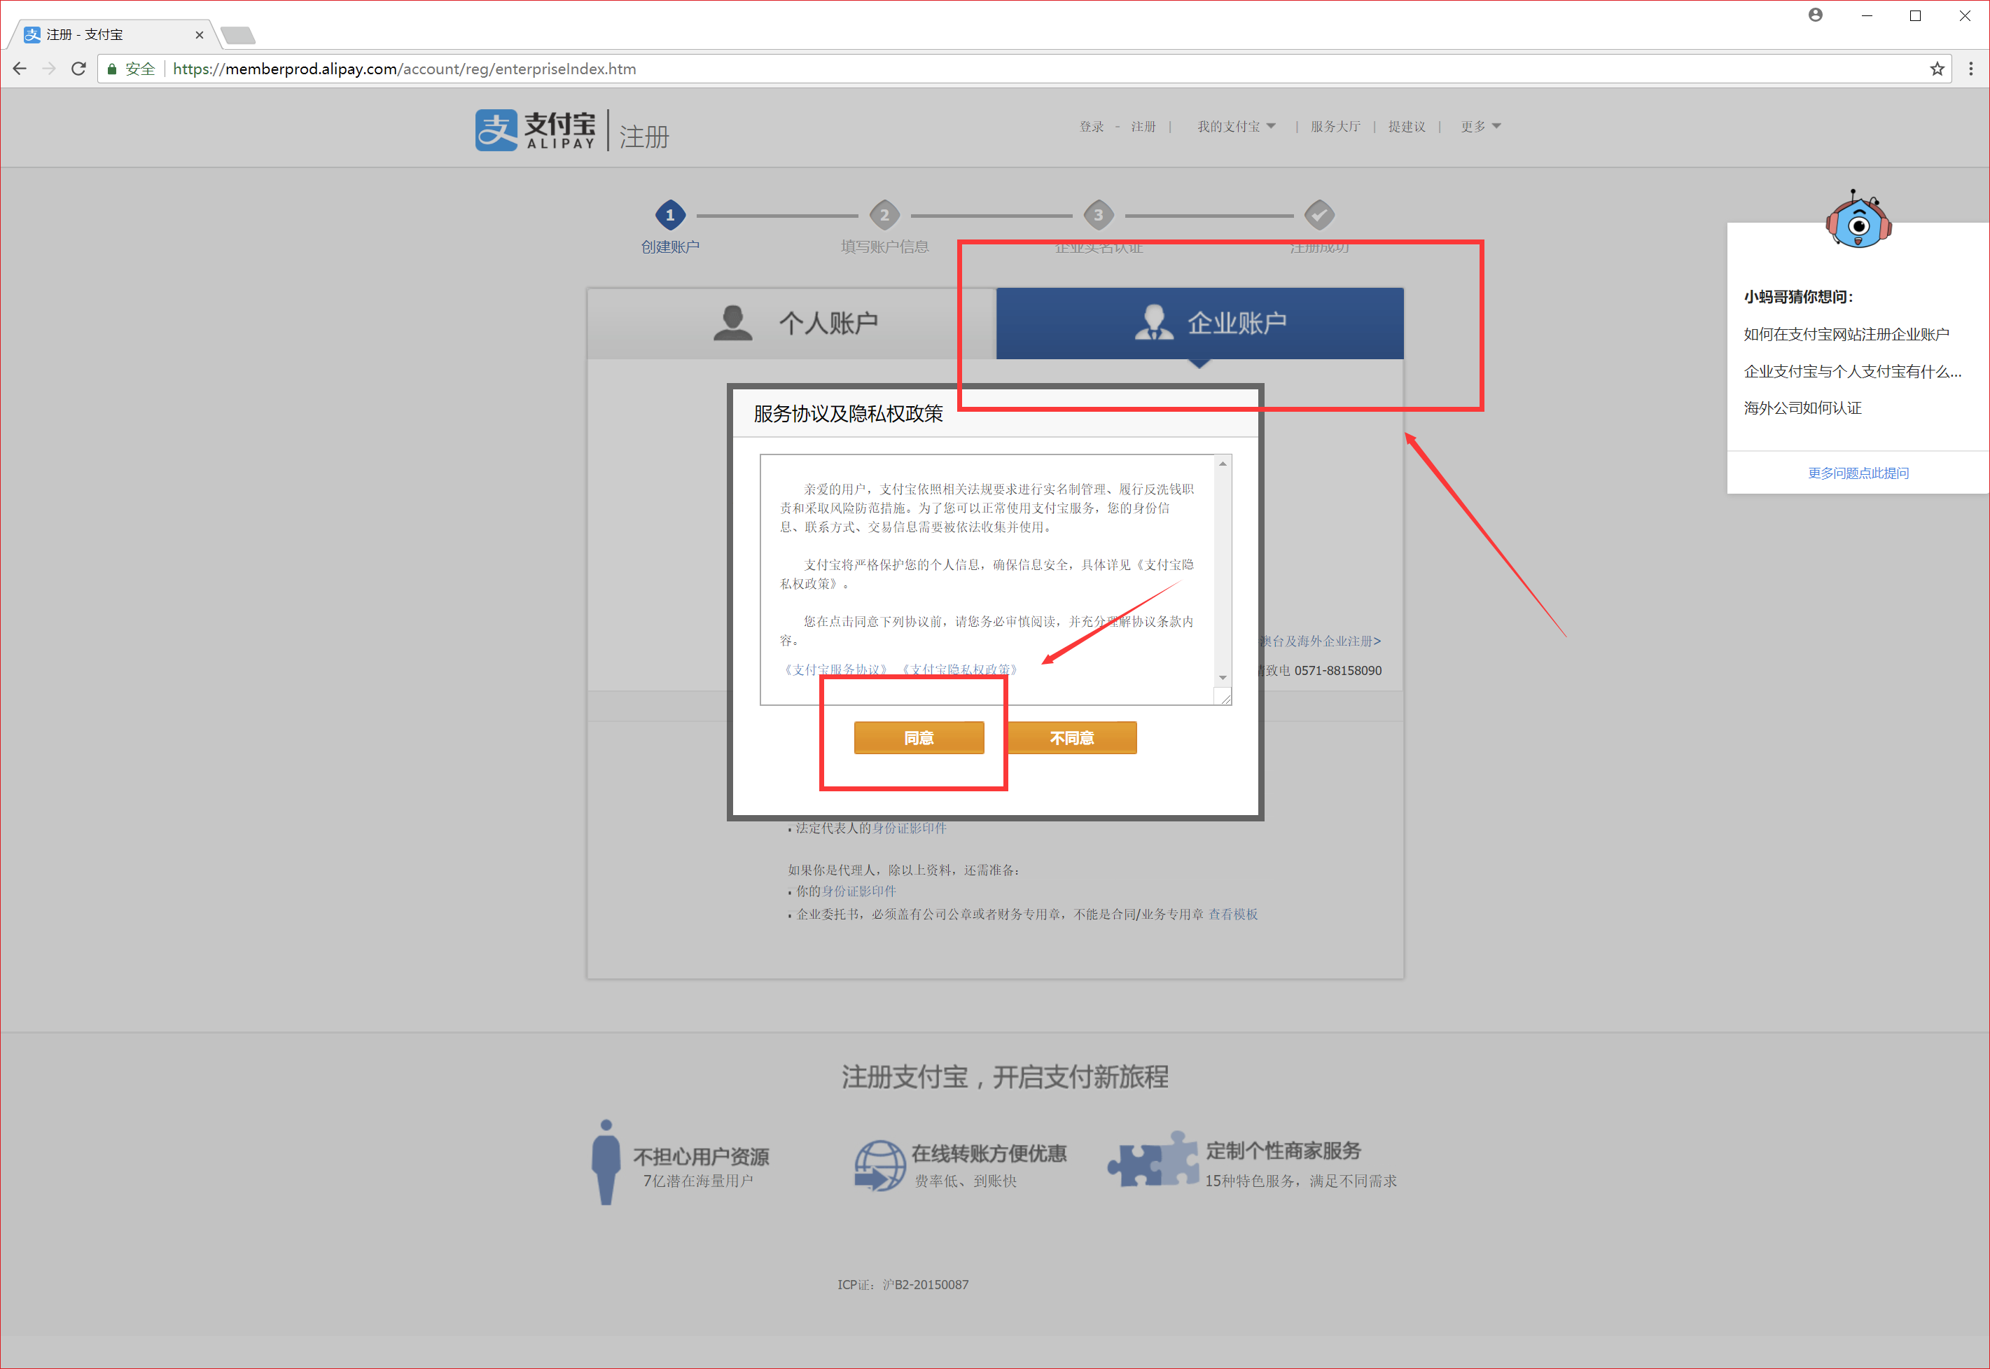Click the 查看模板 link

(1232, 915)
